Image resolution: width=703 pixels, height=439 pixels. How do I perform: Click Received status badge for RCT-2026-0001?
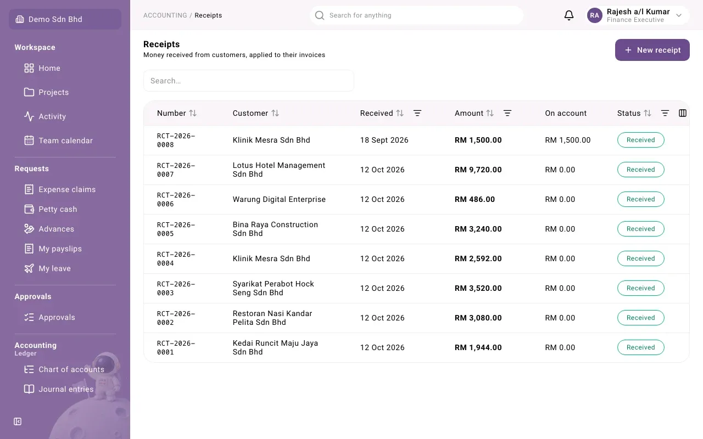(640, 347)
